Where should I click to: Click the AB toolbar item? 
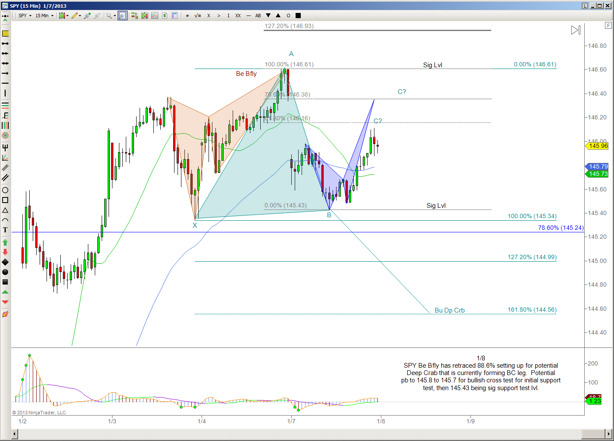point(258,16)
